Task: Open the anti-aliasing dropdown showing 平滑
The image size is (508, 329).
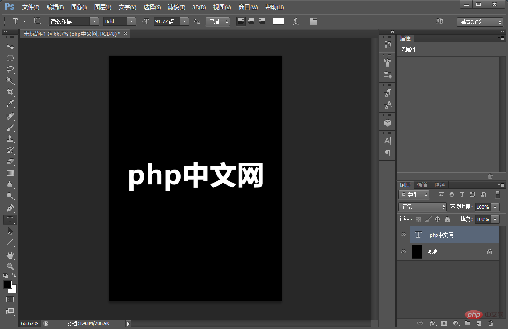Action: click(217, 21)
